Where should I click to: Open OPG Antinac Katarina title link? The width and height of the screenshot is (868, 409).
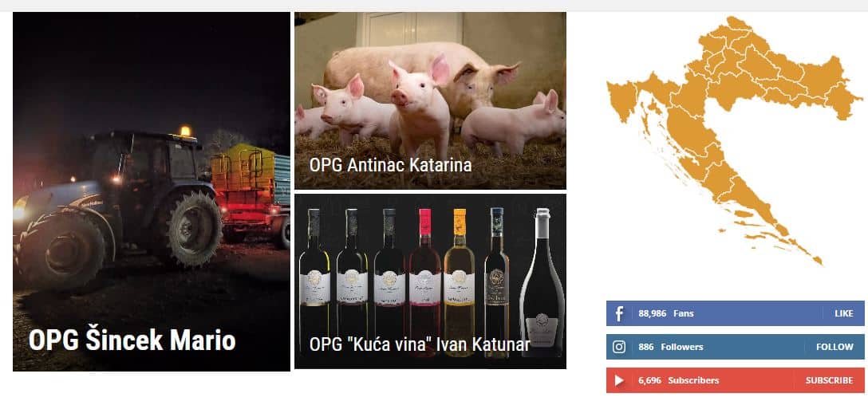(x=390, y=165)
